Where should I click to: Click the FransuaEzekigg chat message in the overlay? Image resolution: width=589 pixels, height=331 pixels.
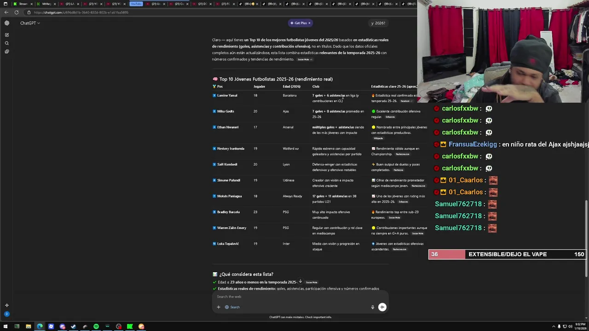coord(512,144)
